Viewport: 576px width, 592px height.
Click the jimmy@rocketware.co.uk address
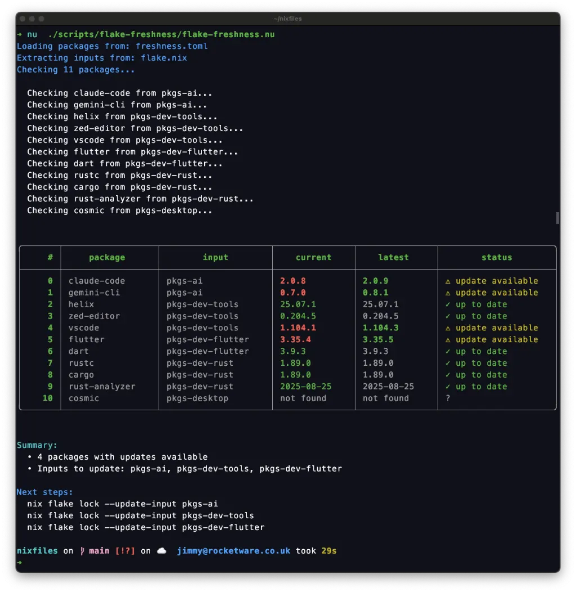(232, 551)
